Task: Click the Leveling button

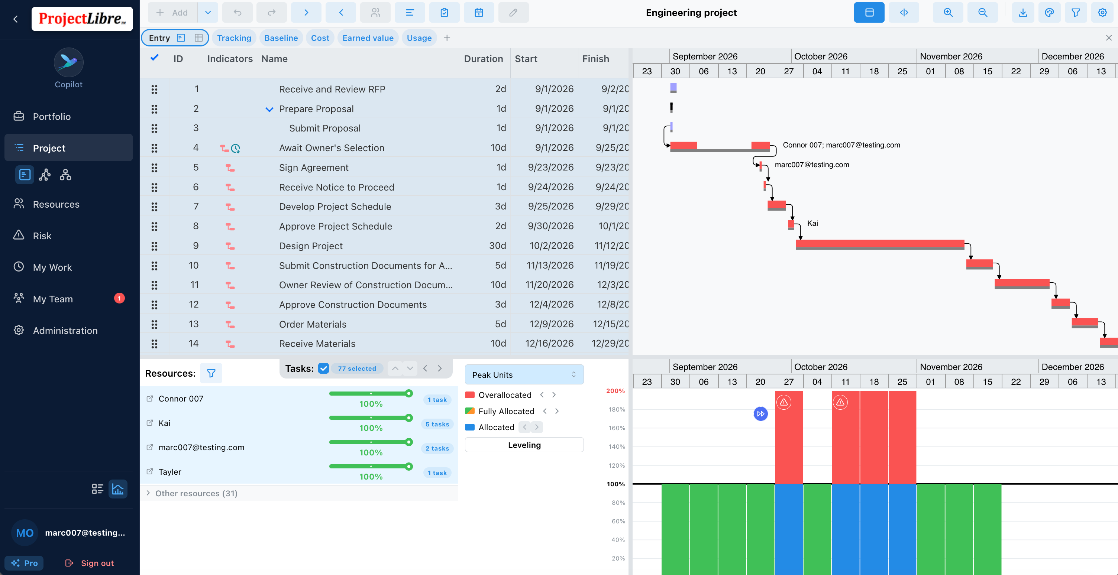Action: (x=524, y=445)
